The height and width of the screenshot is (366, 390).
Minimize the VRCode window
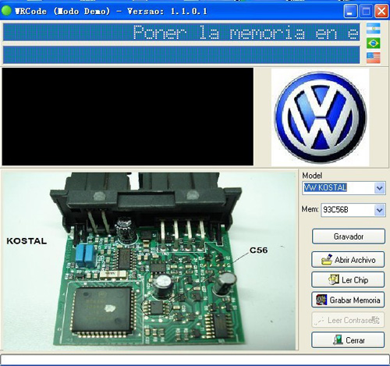350,12
